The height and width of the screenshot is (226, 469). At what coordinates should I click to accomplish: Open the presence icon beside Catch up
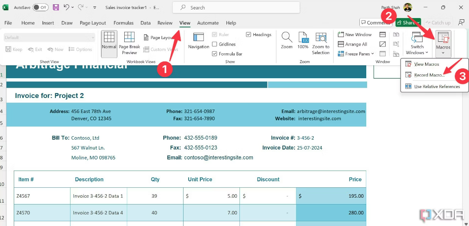461,23
